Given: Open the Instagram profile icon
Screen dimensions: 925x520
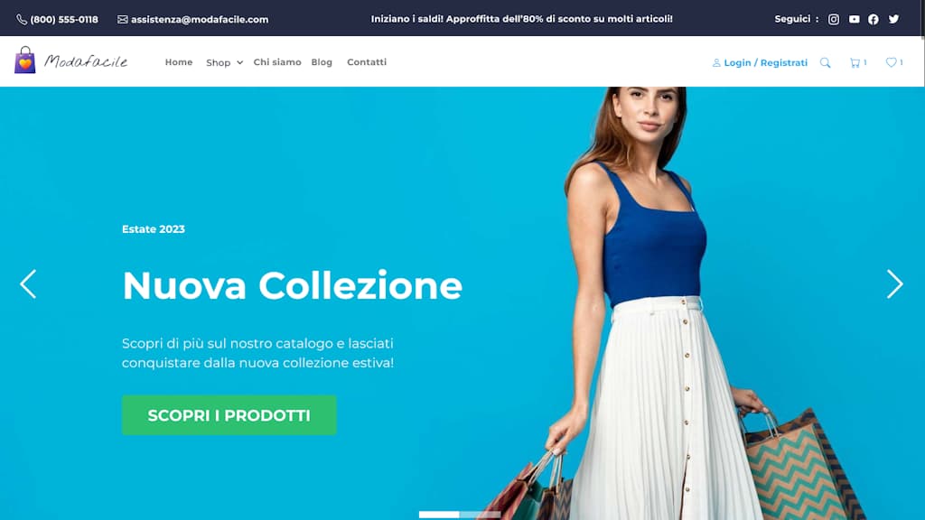Looking at the screenshot, I should coord(834,20).
